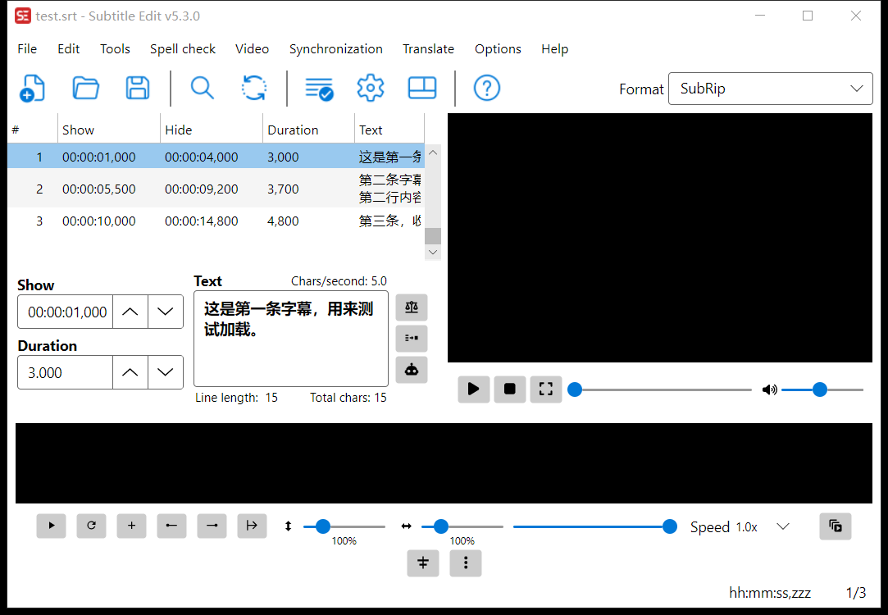Open the Format SubRip dropdown

point(770,89)
